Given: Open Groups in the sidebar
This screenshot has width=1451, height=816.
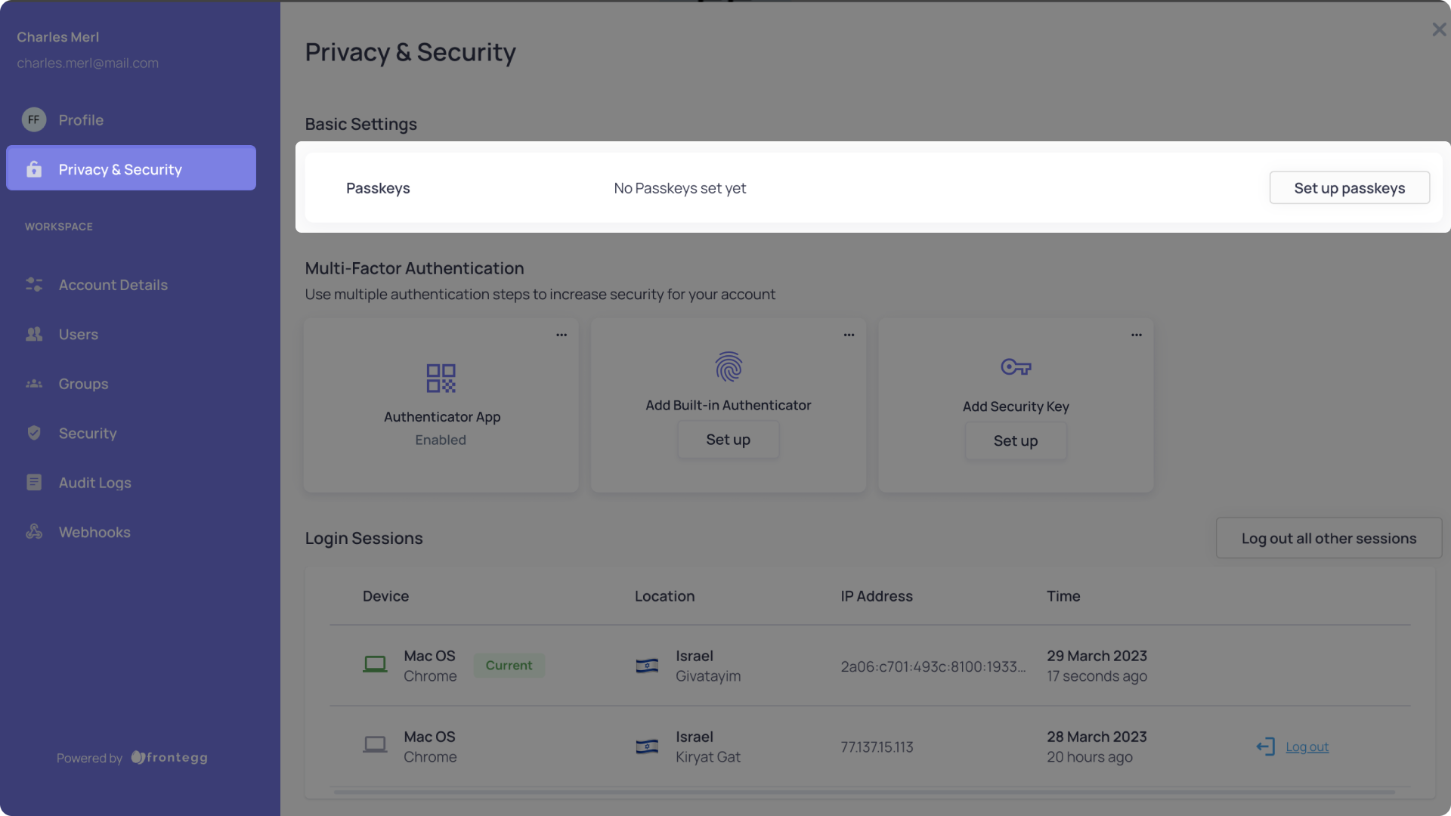Looking at the screenshot, I should [83, 384].
